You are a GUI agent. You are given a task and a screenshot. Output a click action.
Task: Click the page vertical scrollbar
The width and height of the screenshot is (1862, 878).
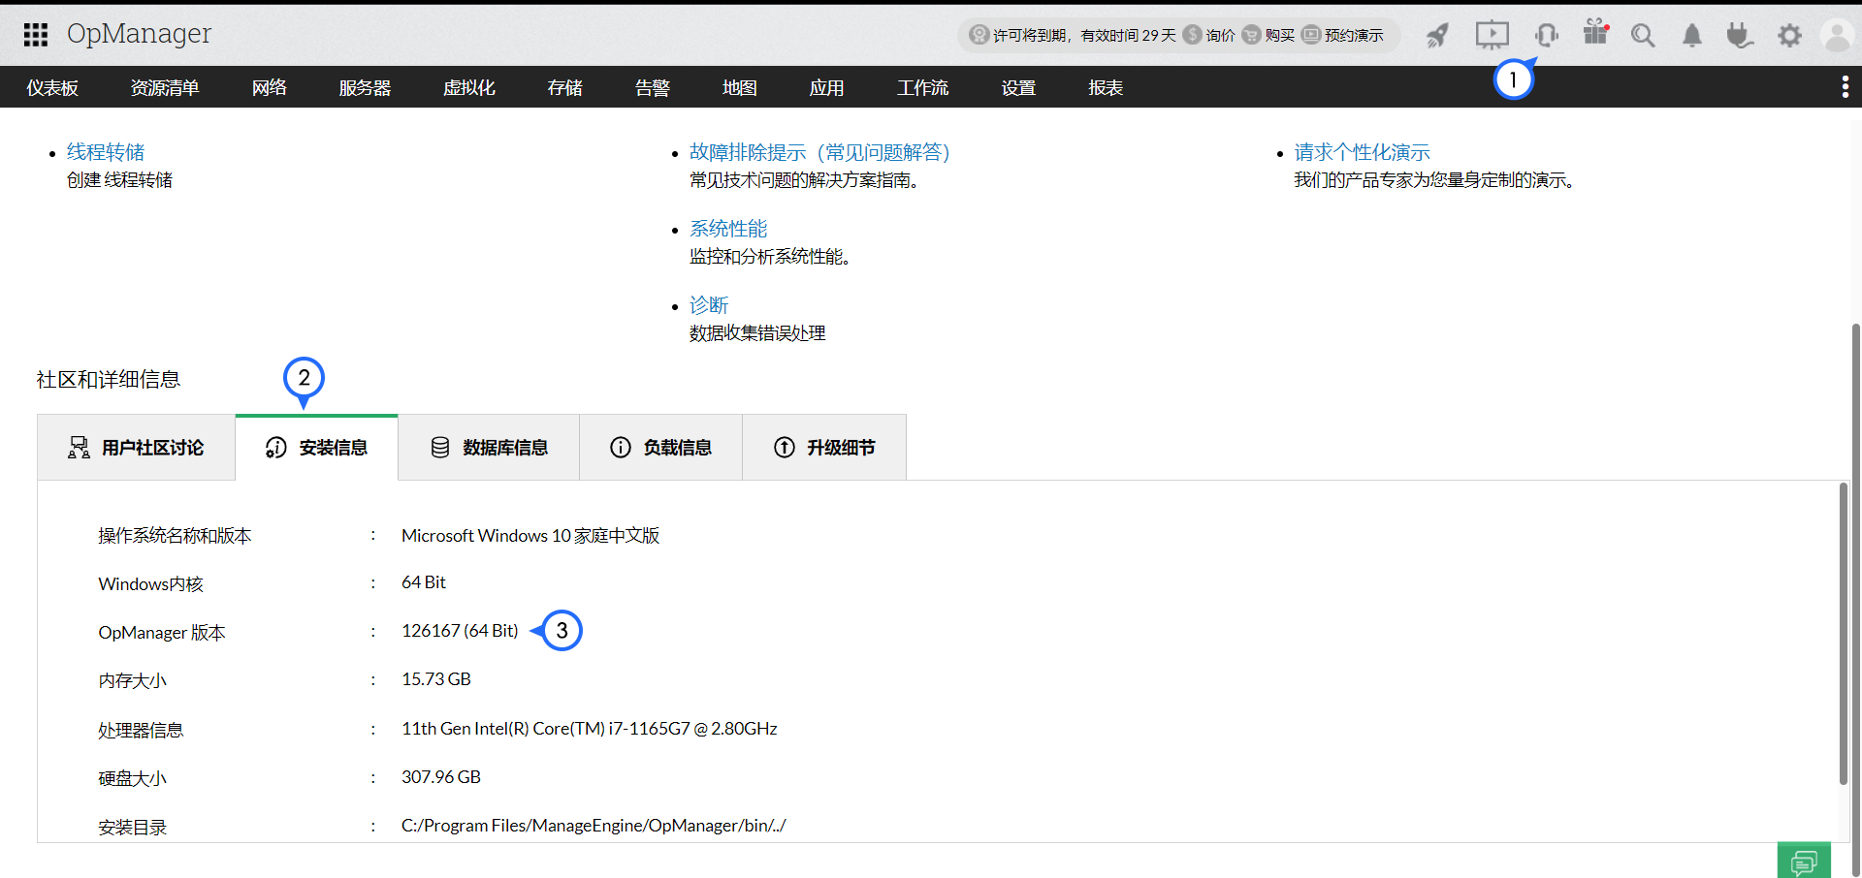coord(1856,599)
